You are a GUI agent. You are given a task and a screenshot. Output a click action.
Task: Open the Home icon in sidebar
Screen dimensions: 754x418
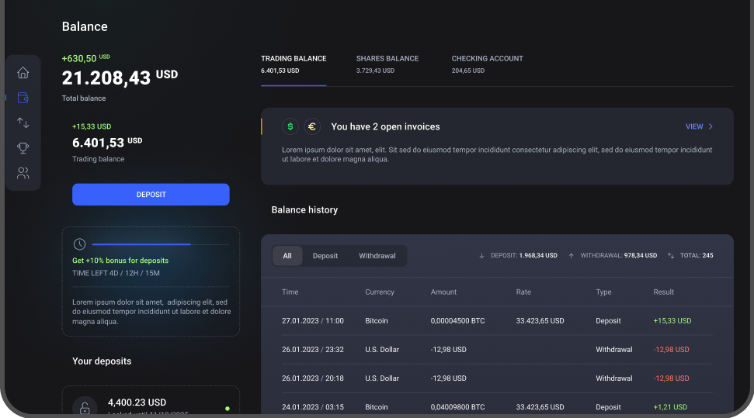23,73
